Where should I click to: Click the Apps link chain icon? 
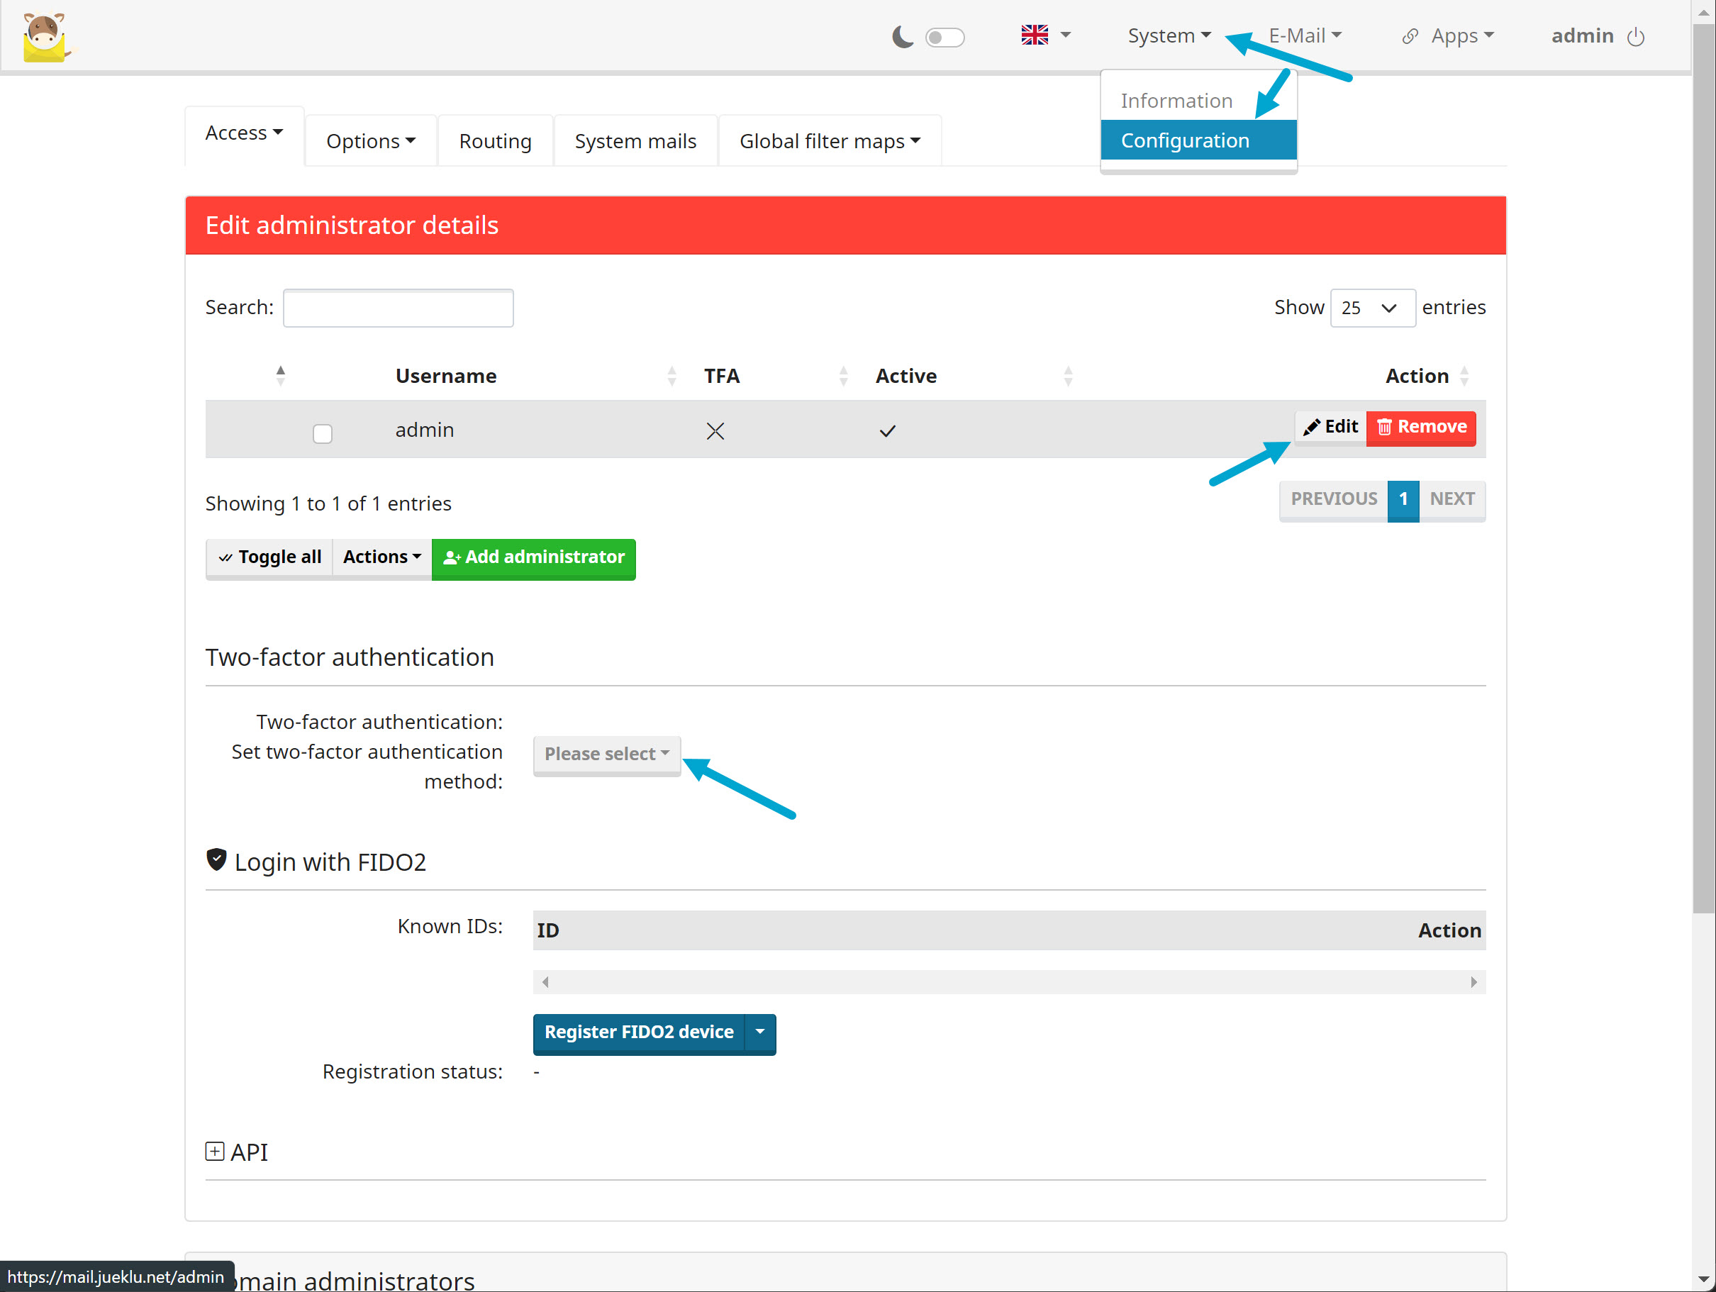point(1410,36)
